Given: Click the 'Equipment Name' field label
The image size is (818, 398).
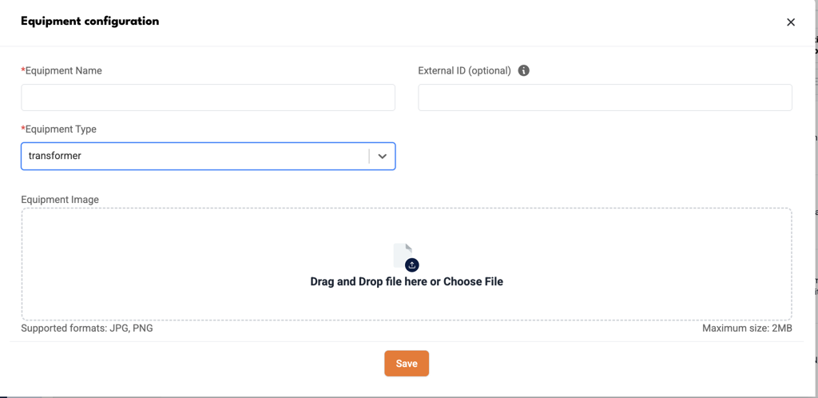Looking at the screenshot, I should (64, 70).
